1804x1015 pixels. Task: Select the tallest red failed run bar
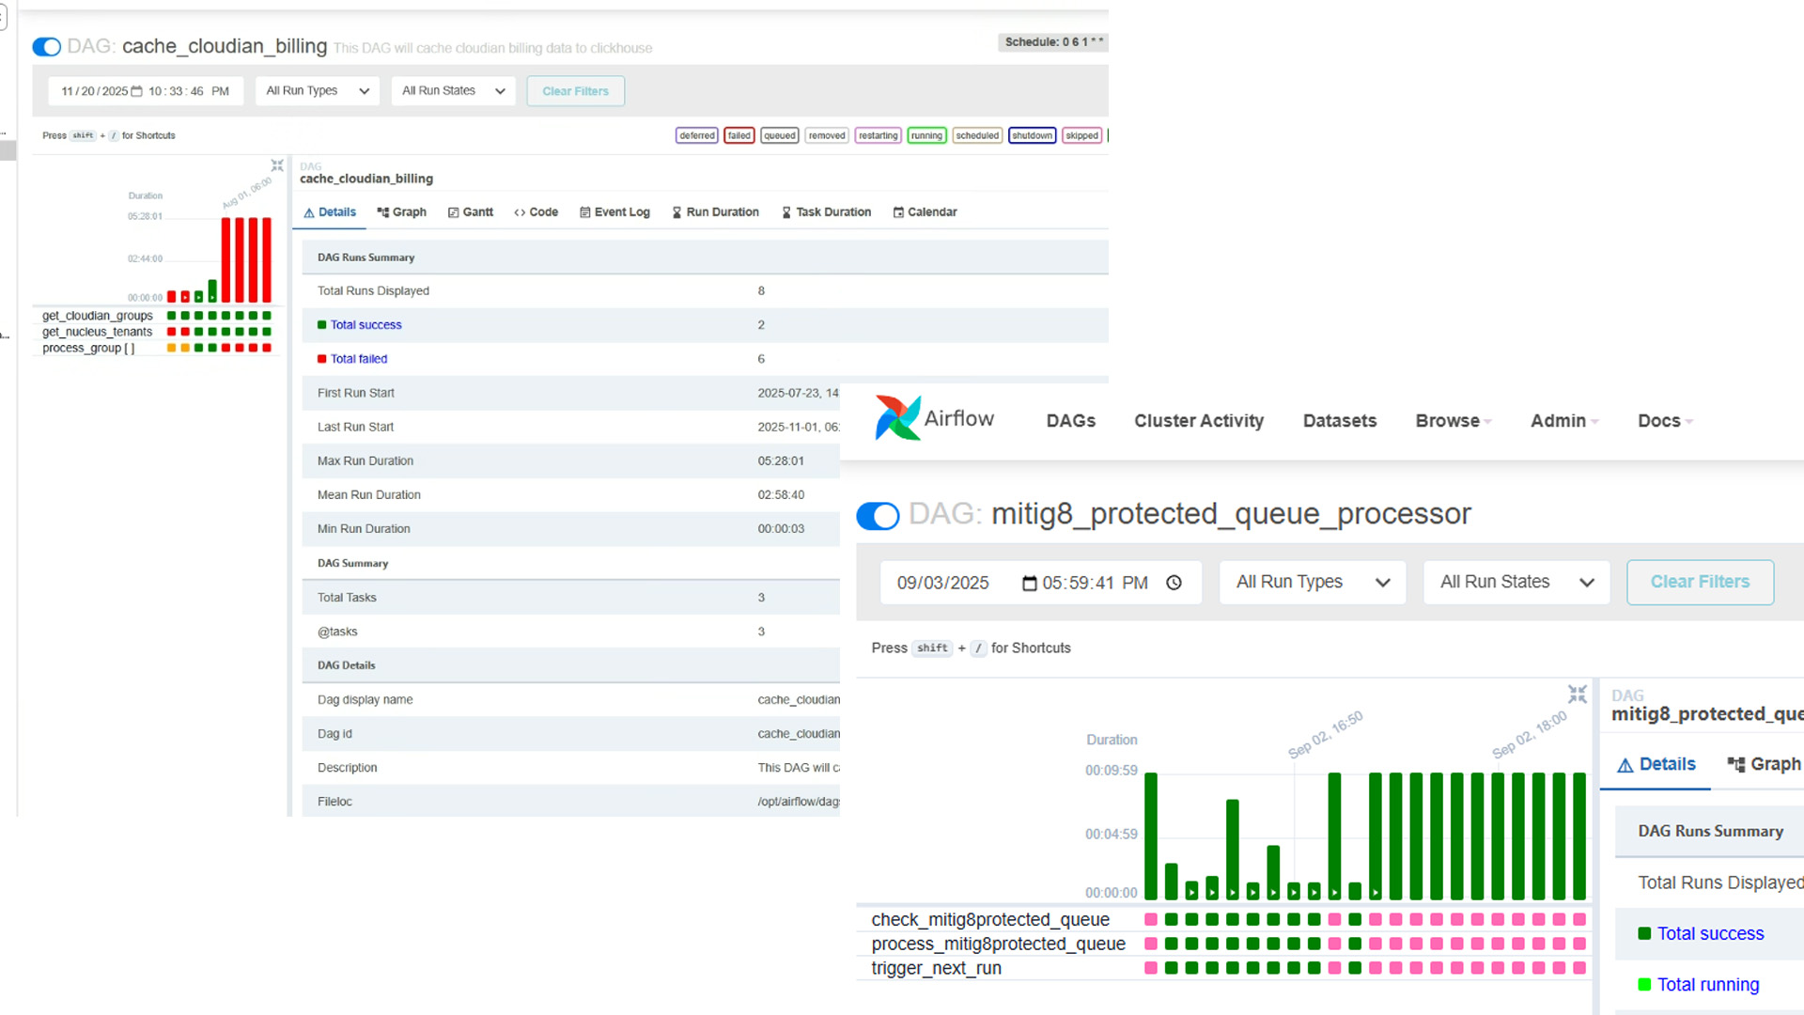(226, 259)
